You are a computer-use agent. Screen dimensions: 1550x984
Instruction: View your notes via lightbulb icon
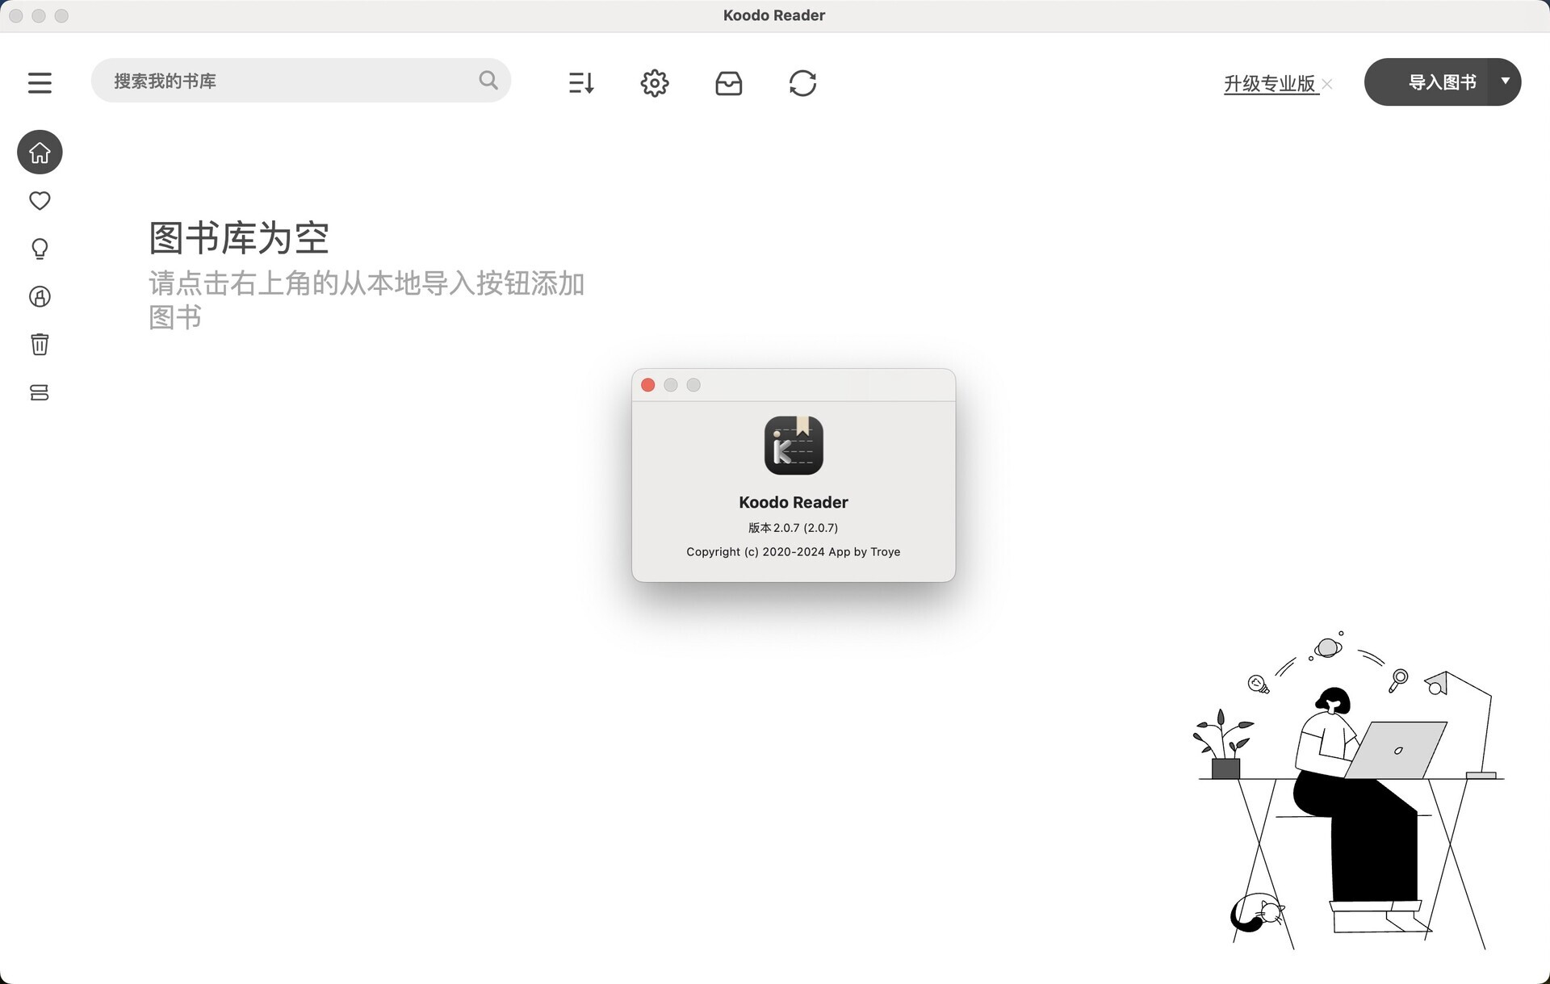tap(40, 249)
